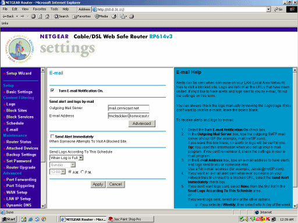Open the Tools menu
Image resolution: width=298 pixels, height=223 pixels.
(54, 9)
